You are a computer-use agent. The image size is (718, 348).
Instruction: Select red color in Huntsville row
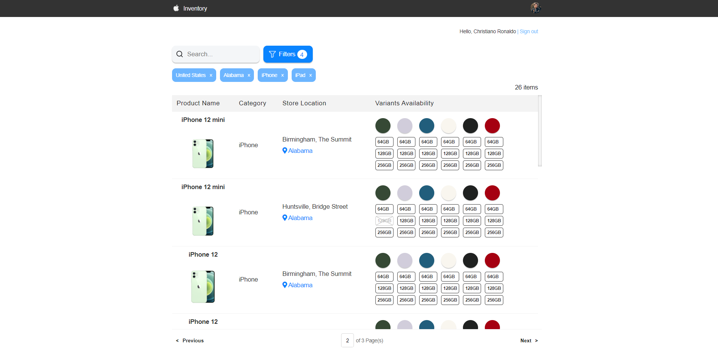[x=492, y=193]
